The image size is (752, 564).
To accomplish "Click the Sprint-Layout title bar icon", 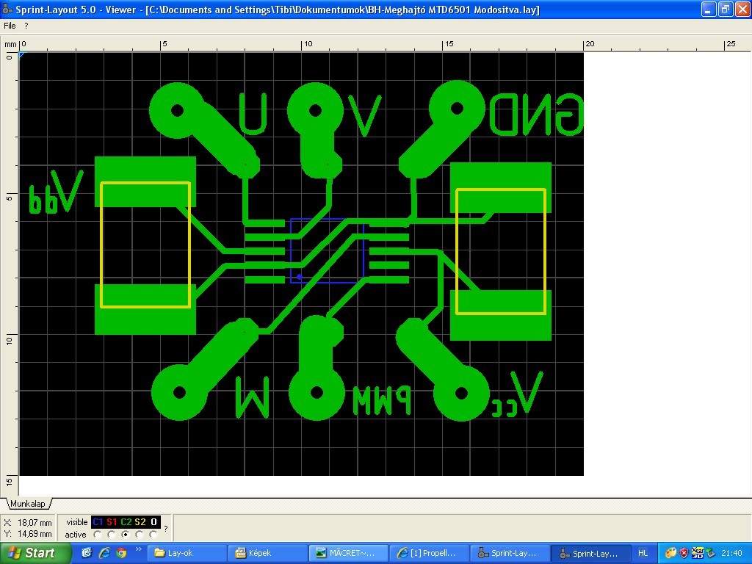I will pos(7,9).
